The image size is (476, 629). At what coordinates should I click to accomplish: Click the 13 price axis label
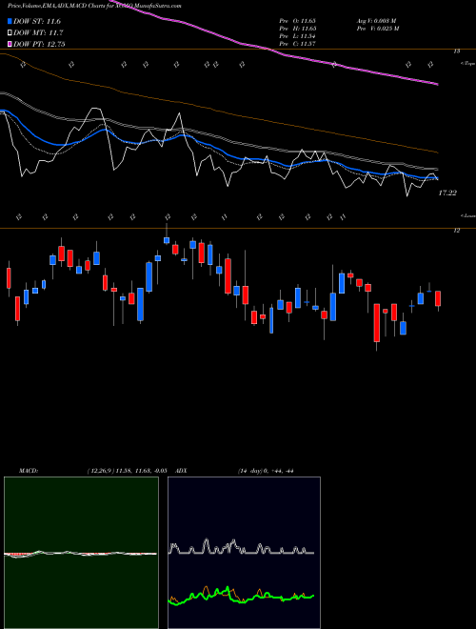[457, 51]
